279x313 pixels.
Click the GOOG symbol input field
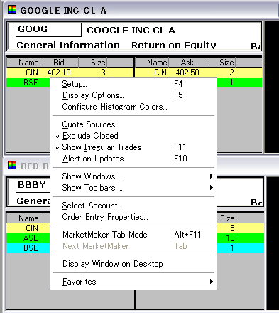(x=48, y=30)
